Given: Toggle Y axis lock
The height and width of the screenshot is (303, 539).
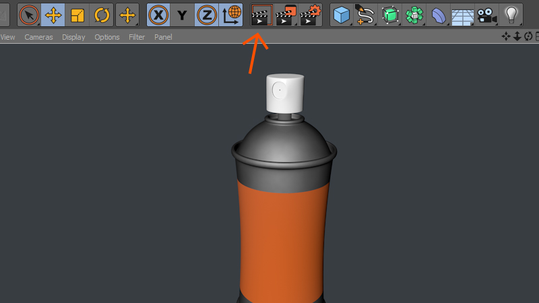Looking at the screenshot, I should click(182, 14).
